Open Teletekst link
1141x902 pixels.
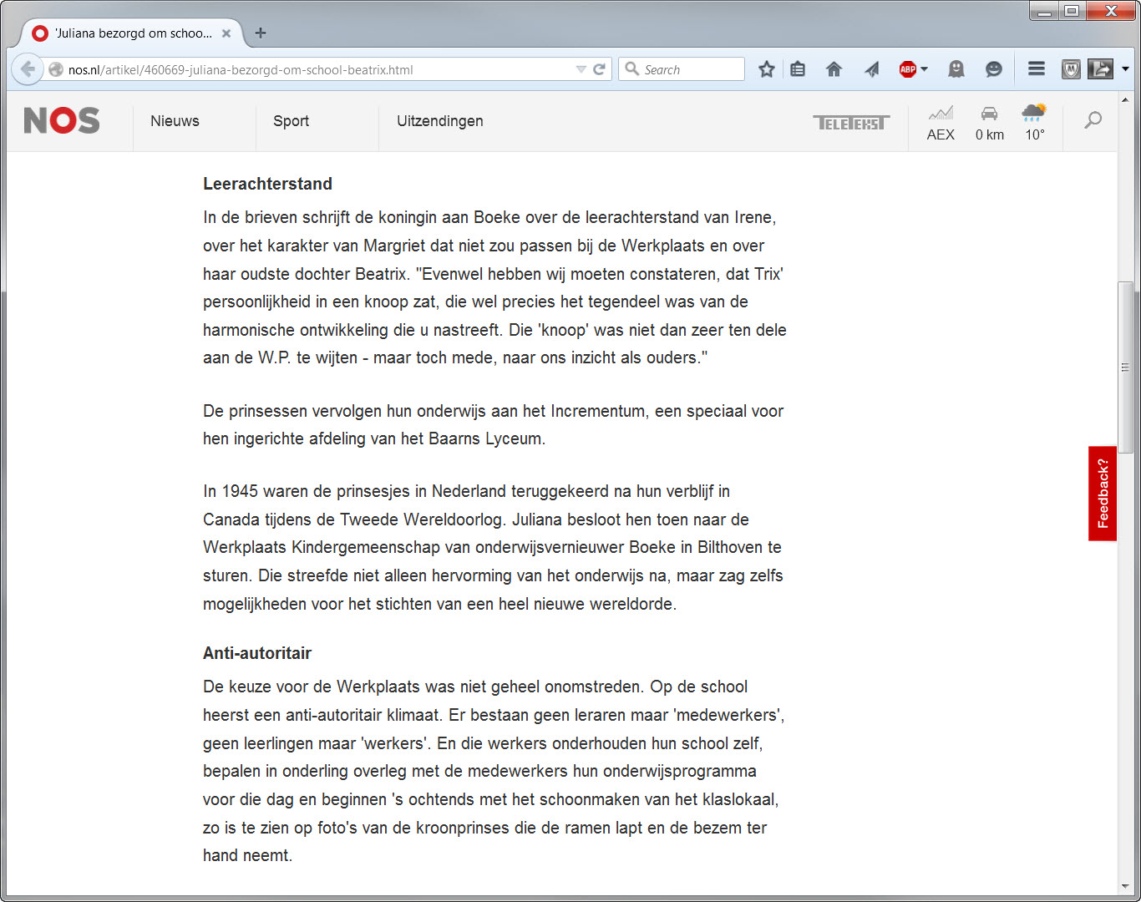[x=851, y=123]
